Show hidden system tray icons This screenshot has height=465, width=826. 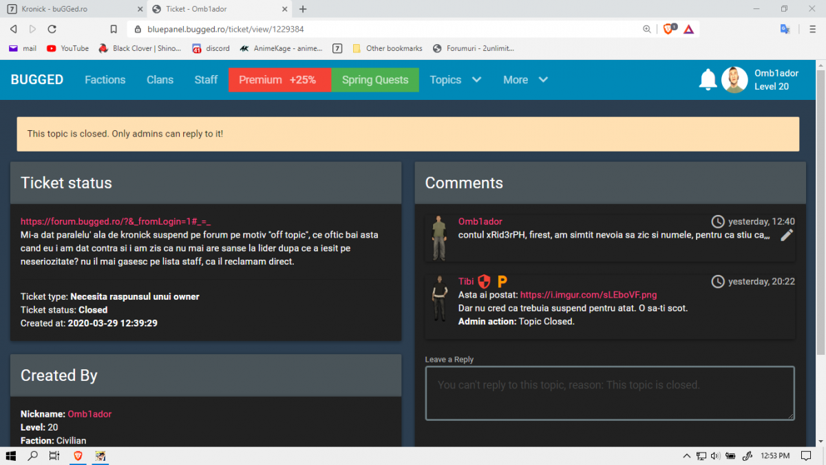coord(686,456)
